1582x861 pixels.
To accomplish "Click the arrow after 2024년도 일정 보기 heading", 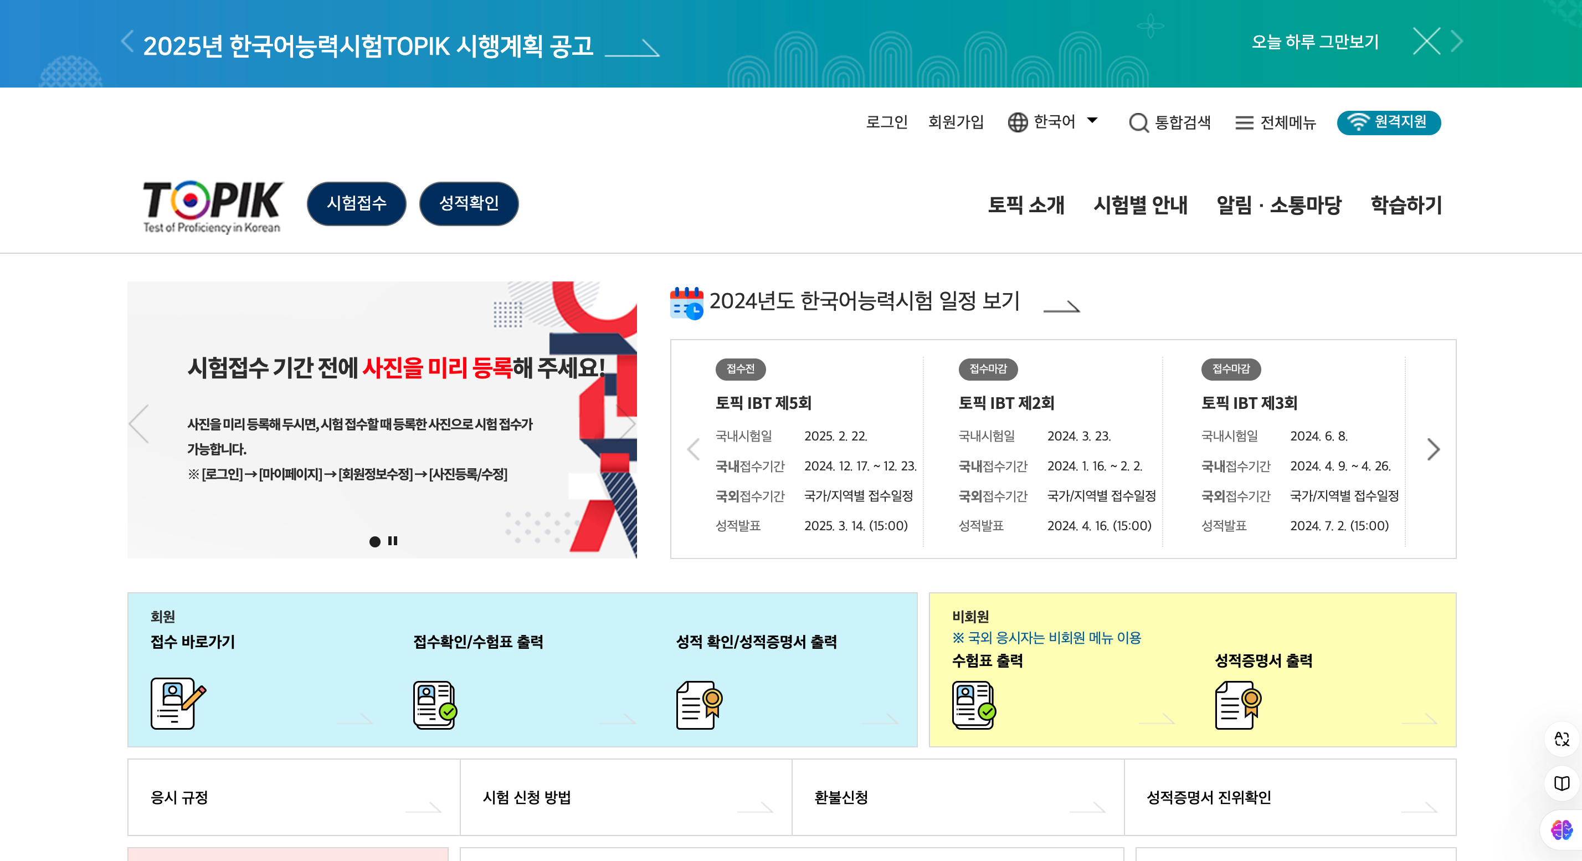I will (x=1061, y=306).
